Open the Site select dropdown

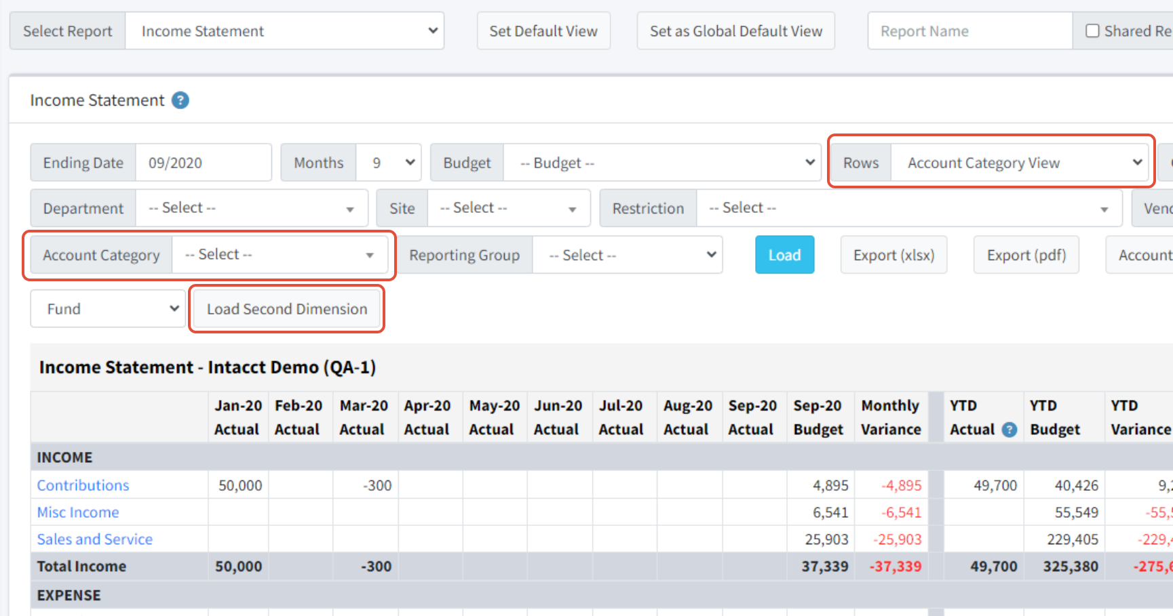(x=509, y=208)
